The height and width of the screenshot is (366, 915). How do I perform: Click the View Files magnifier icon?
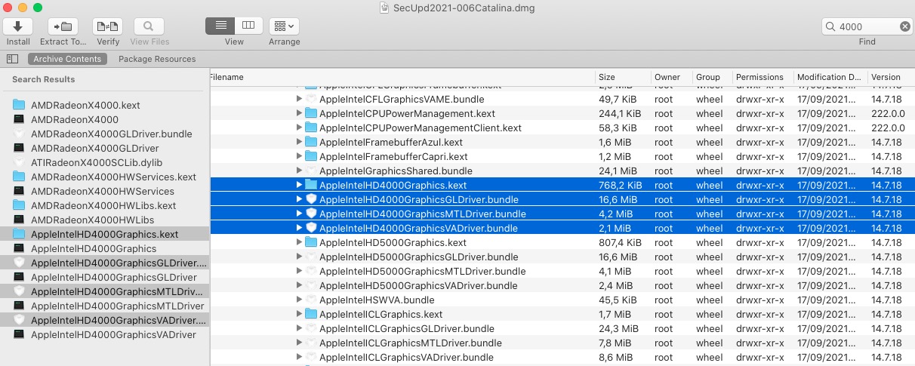(x=149, y=26)
